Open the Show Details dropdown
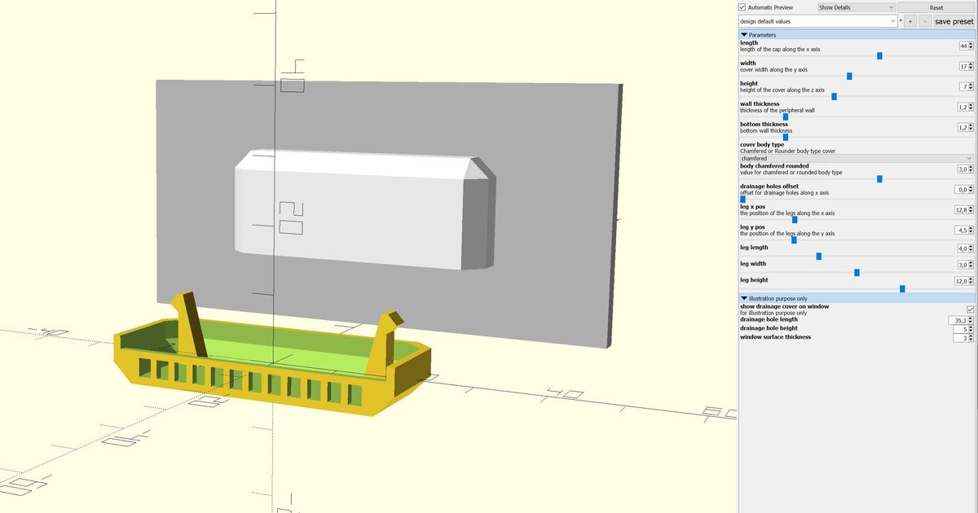Viewport: 978px width, 513px height. pyautogui.click(x=856, y=7)
